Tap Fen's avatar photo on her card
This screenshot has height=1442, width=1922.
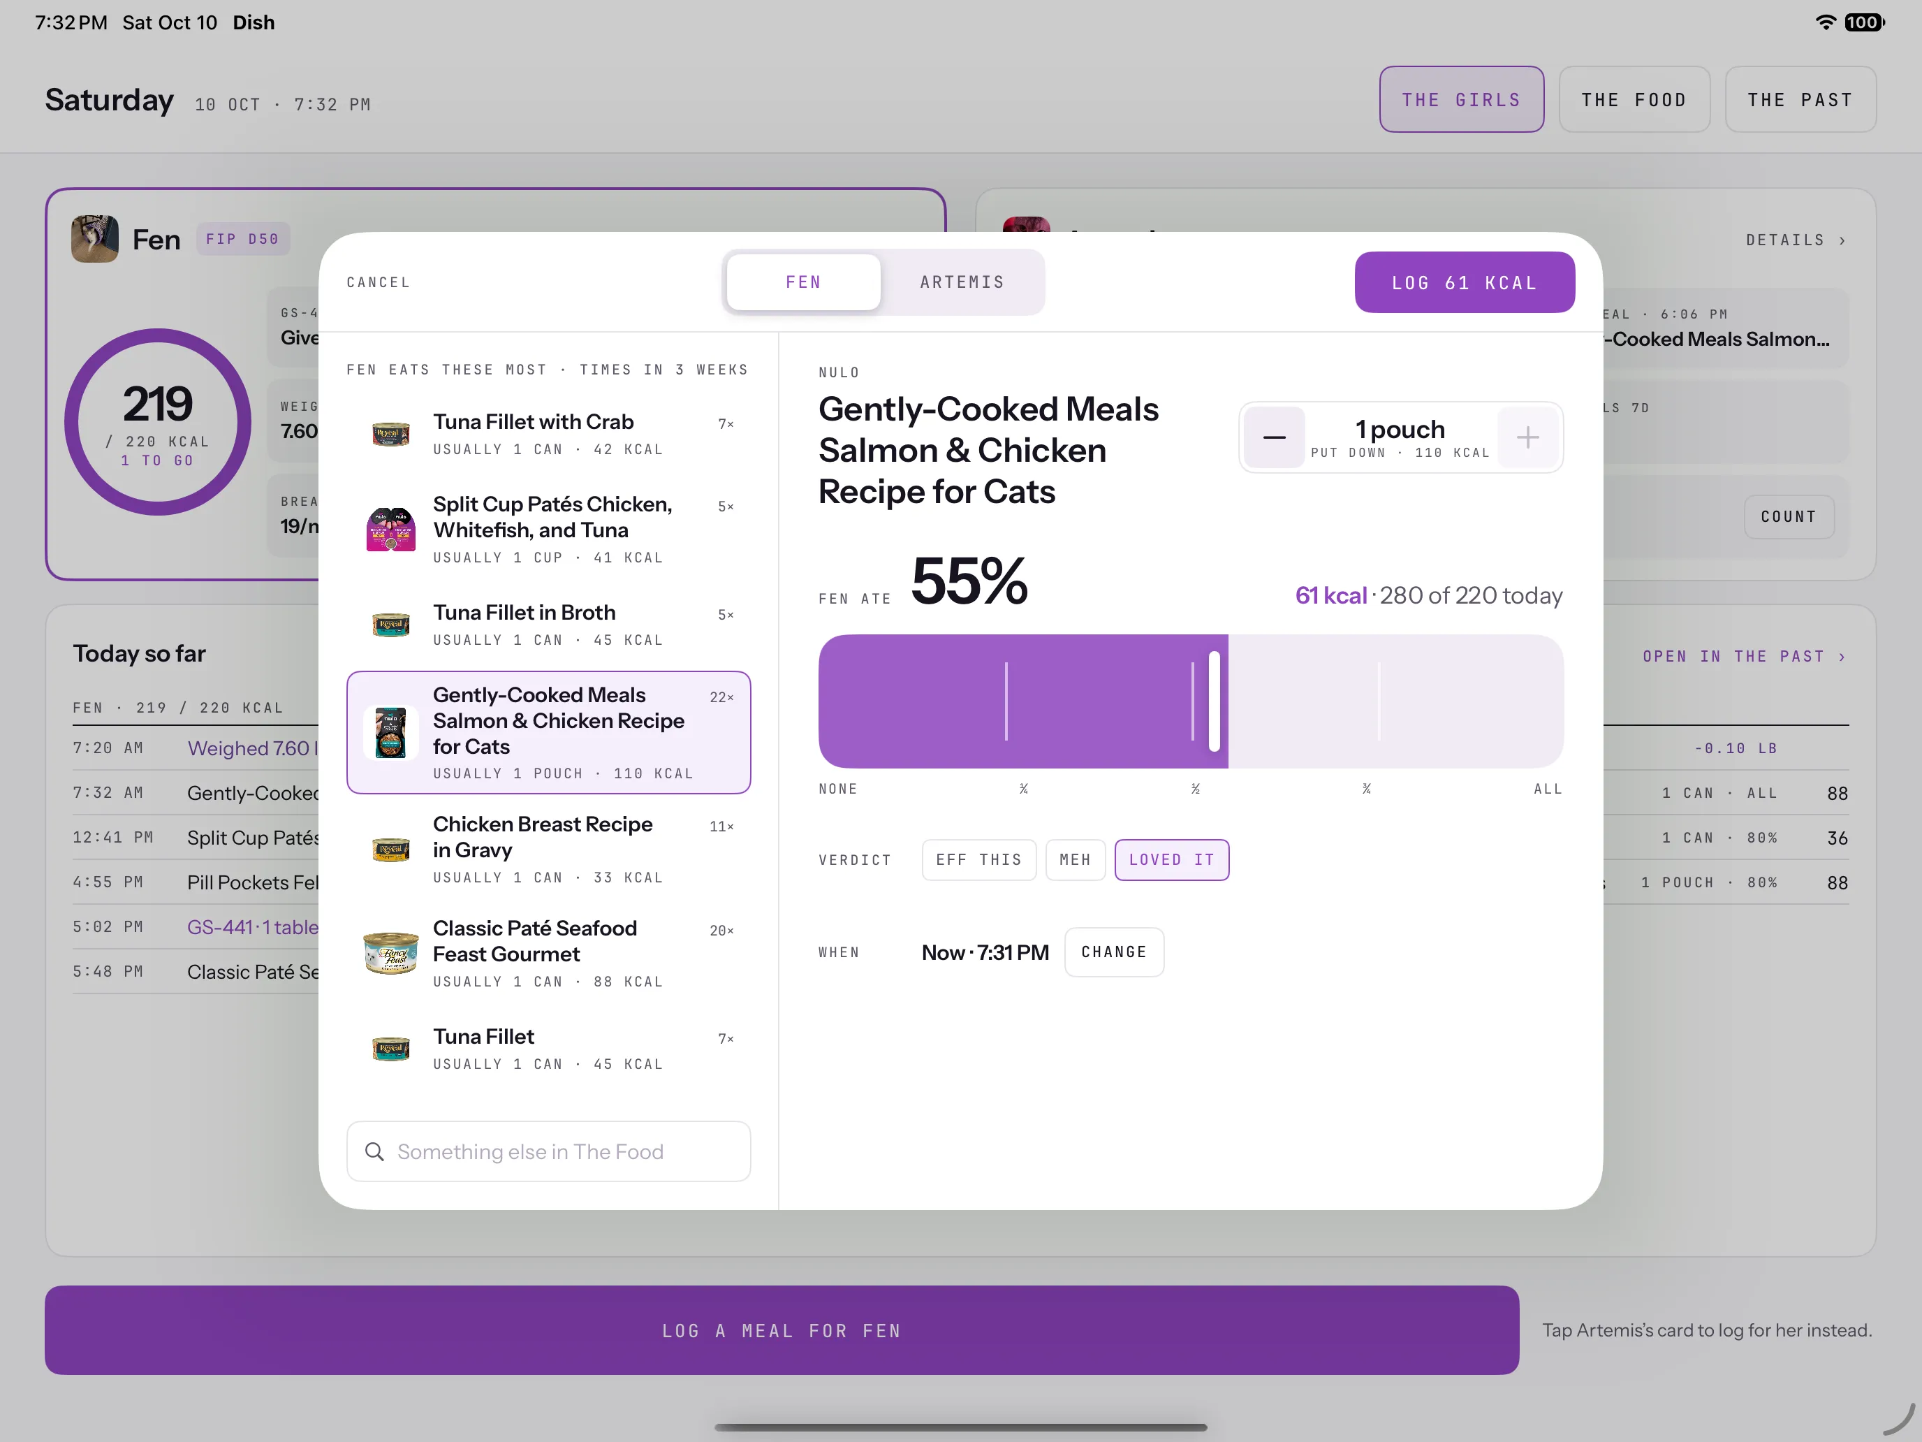point(95,239)
